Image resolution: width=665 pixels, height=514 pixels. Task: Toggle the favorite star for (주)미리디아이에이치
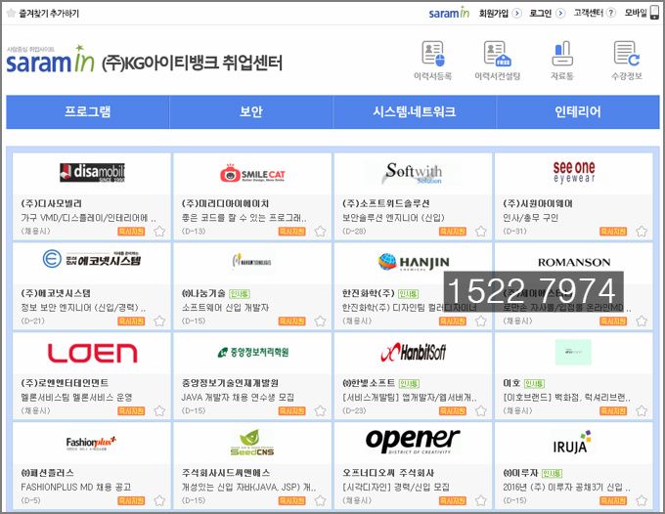[x=320, y=232]
